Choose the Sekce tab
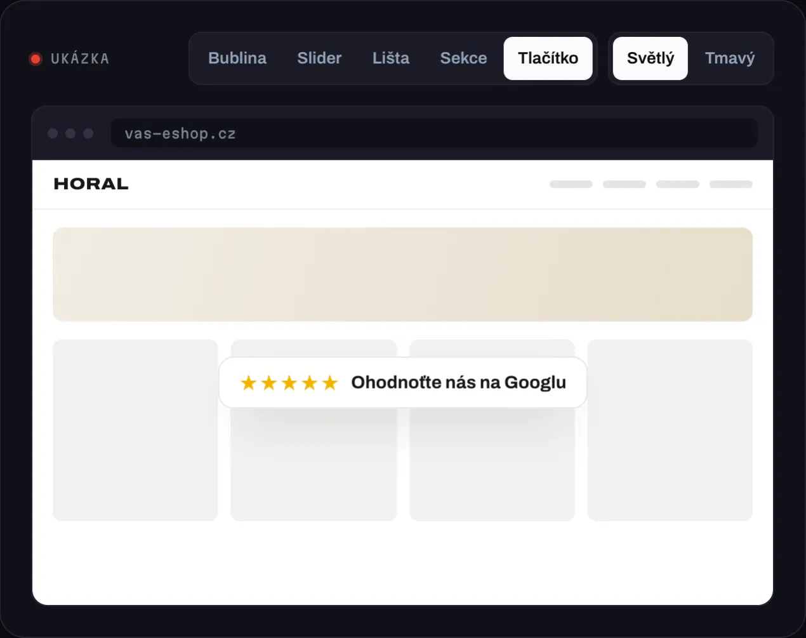Image resolution: width=806 pixels, height=638 pixels. (463, 58)
